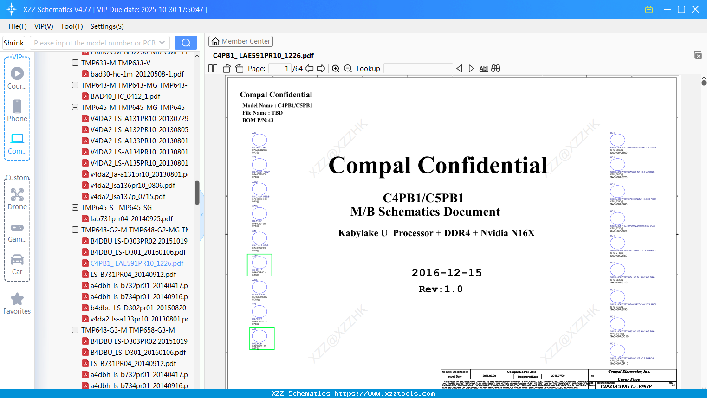This screenshot has height=398, width=707.
Task: Open the Course section in sidebar
Action: (17, 78)
